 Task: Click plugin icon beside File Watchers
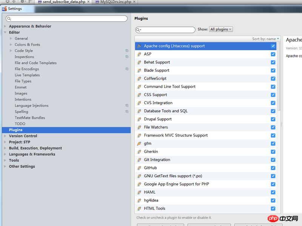point(139,127)
